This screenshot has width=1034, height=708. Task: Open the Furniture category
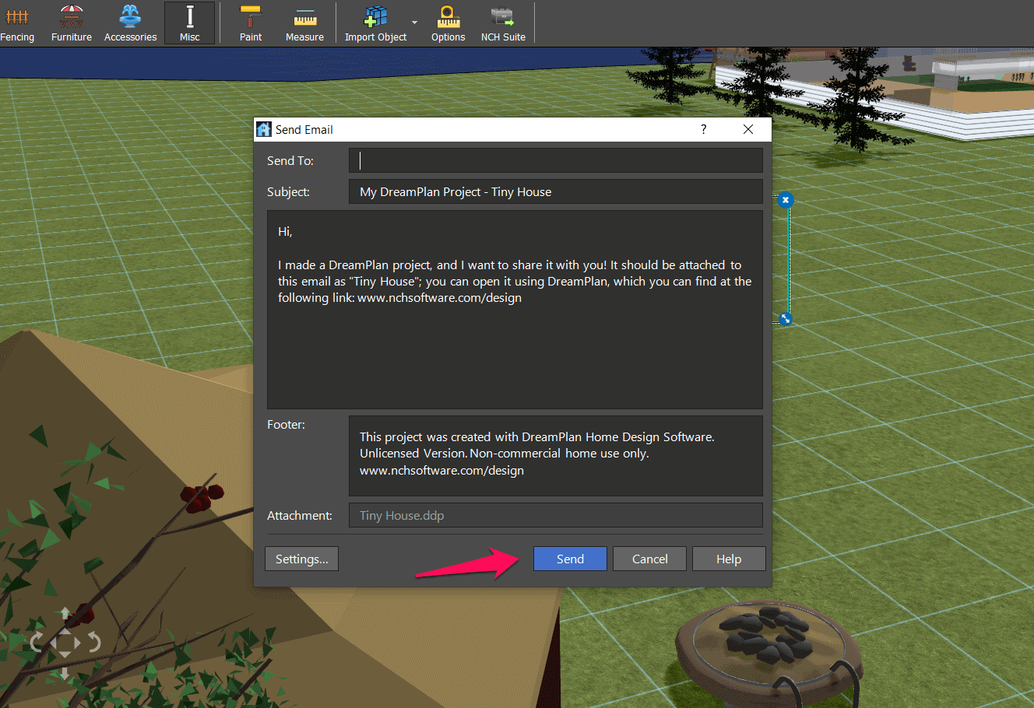72,23
